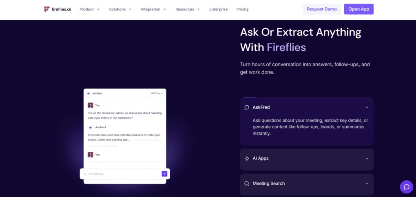Viewport: 416px width, 197px height.
Task: Open the Product dropdown menu
Action: pyautogui.click(x=89, y=9)
